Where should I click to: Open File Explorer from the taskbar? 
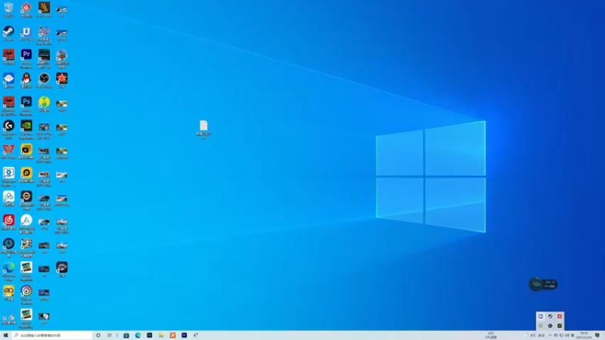(161, 335)
